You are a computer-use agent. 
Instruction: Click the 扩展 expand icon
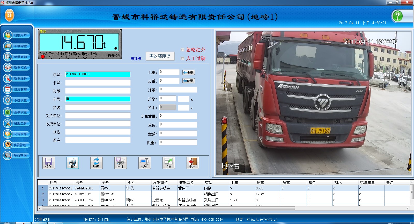pos(168,163)
